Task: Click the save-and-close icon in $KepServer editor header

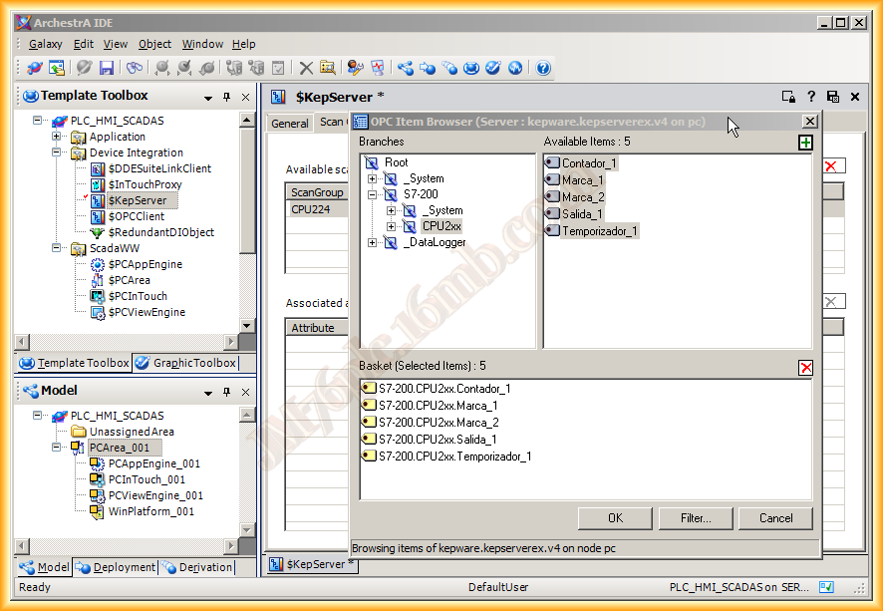Action: pyautogui.click(x=833, y=97)
